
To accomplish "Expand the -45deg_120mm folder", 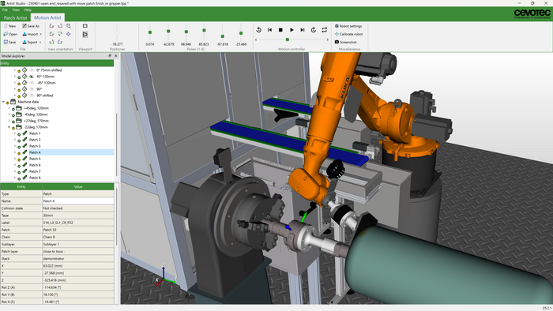I will [x=9, y=114].
